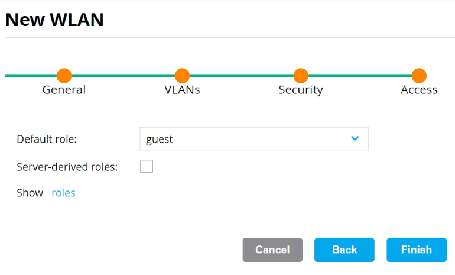Go back with the Back button
455x275 pixels.
coord(344,250)
